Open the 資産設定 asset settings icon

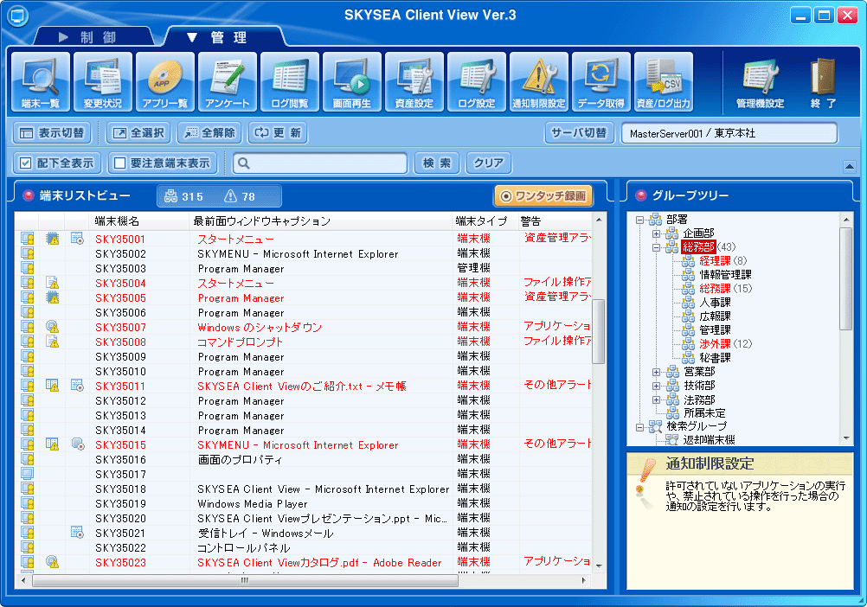click(414, 82)
